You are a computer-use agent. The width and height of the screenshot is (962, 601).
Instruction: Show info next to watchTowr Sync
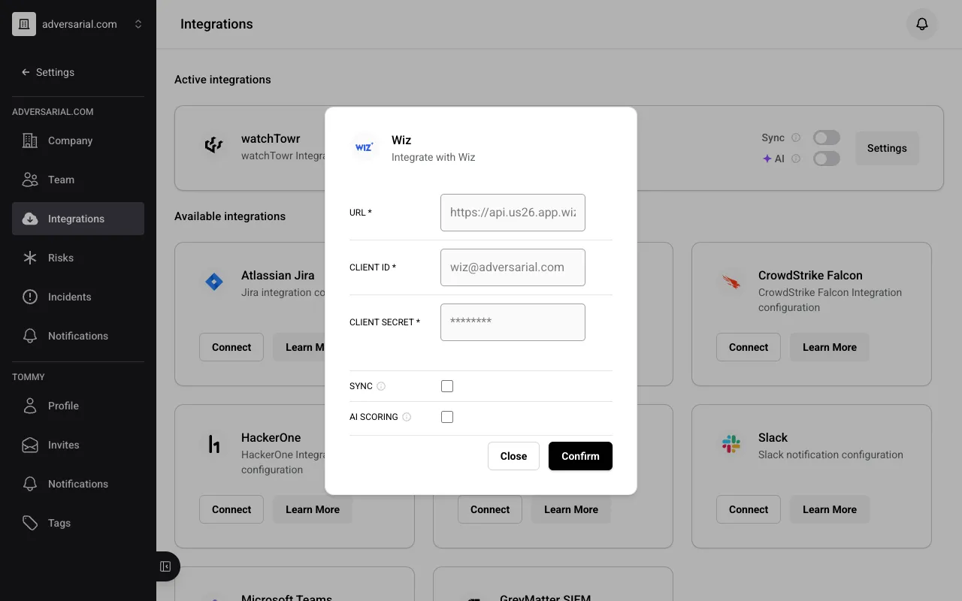(796, 137)
